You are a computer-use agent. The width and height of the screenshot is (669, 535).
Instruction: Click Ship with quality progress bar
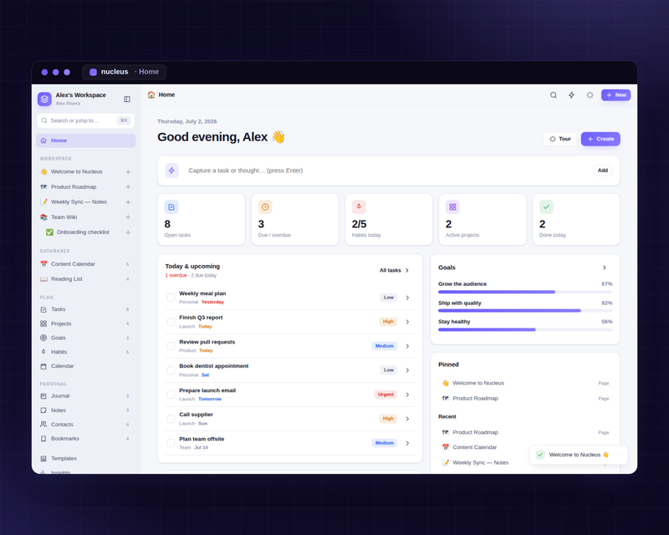click(x=525, y=311)
